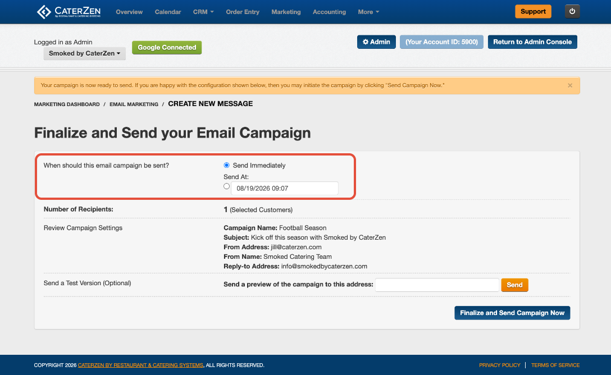Click the Google Connected button

tap(167, 48)
